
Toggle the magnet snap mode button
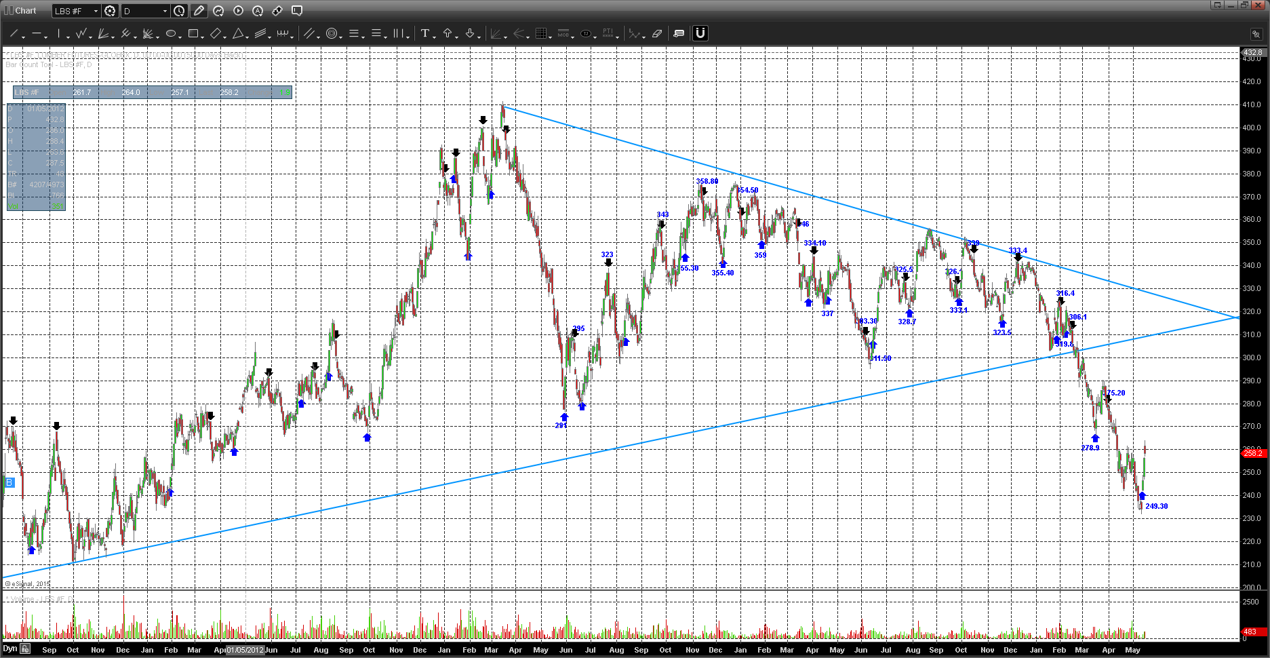700,33
